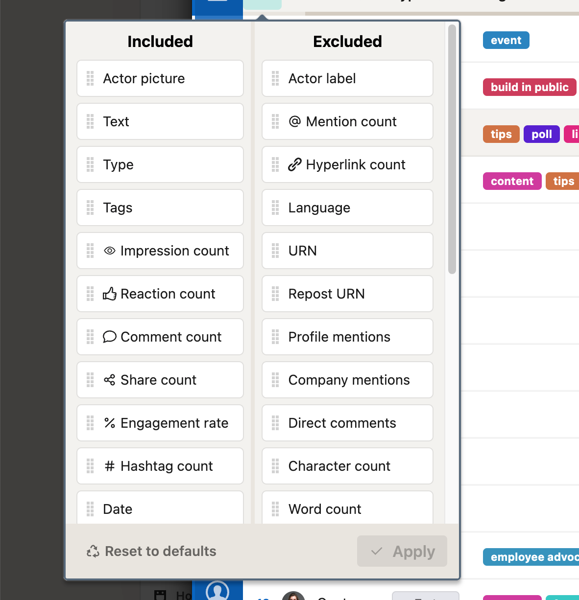Select the blue event tag

506,40
